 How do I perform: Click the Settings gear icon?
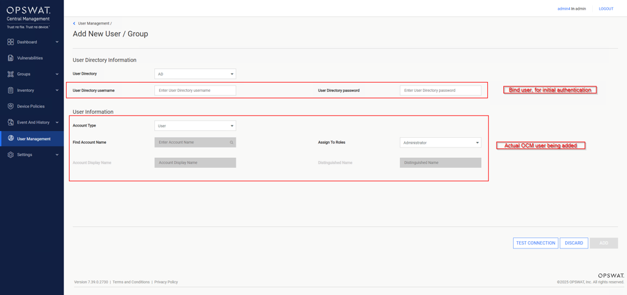point(11,155)
